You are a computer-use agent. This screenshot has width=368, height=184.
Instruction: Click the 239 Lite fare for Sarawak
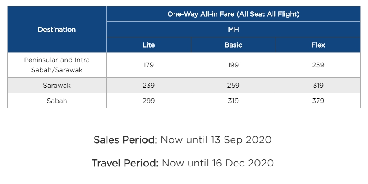[148, 85]
